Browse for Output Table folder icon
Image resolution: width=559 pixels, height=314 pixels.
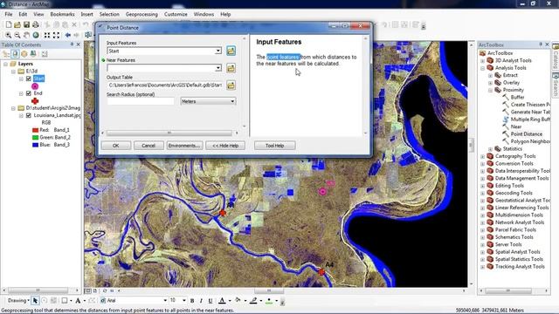pyautogui.click(x=231, y=85)
